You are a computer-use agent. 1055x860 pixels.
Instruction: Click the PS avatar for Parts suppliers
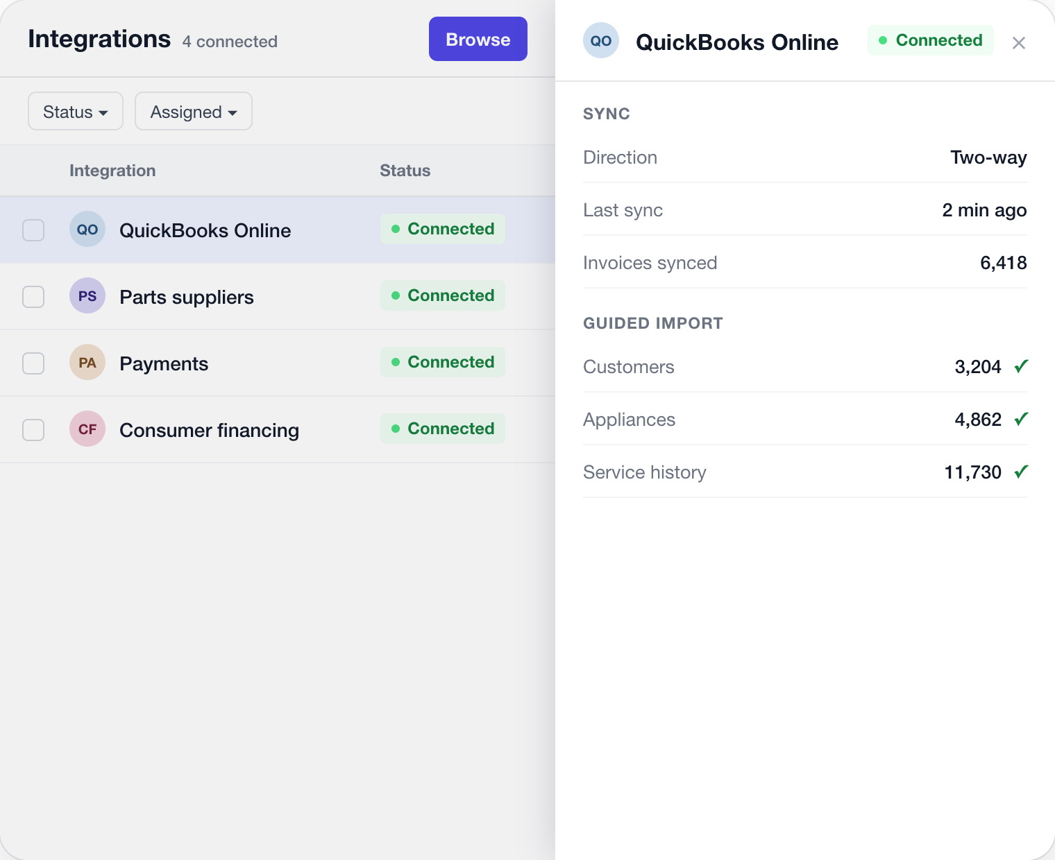[87, 295]
